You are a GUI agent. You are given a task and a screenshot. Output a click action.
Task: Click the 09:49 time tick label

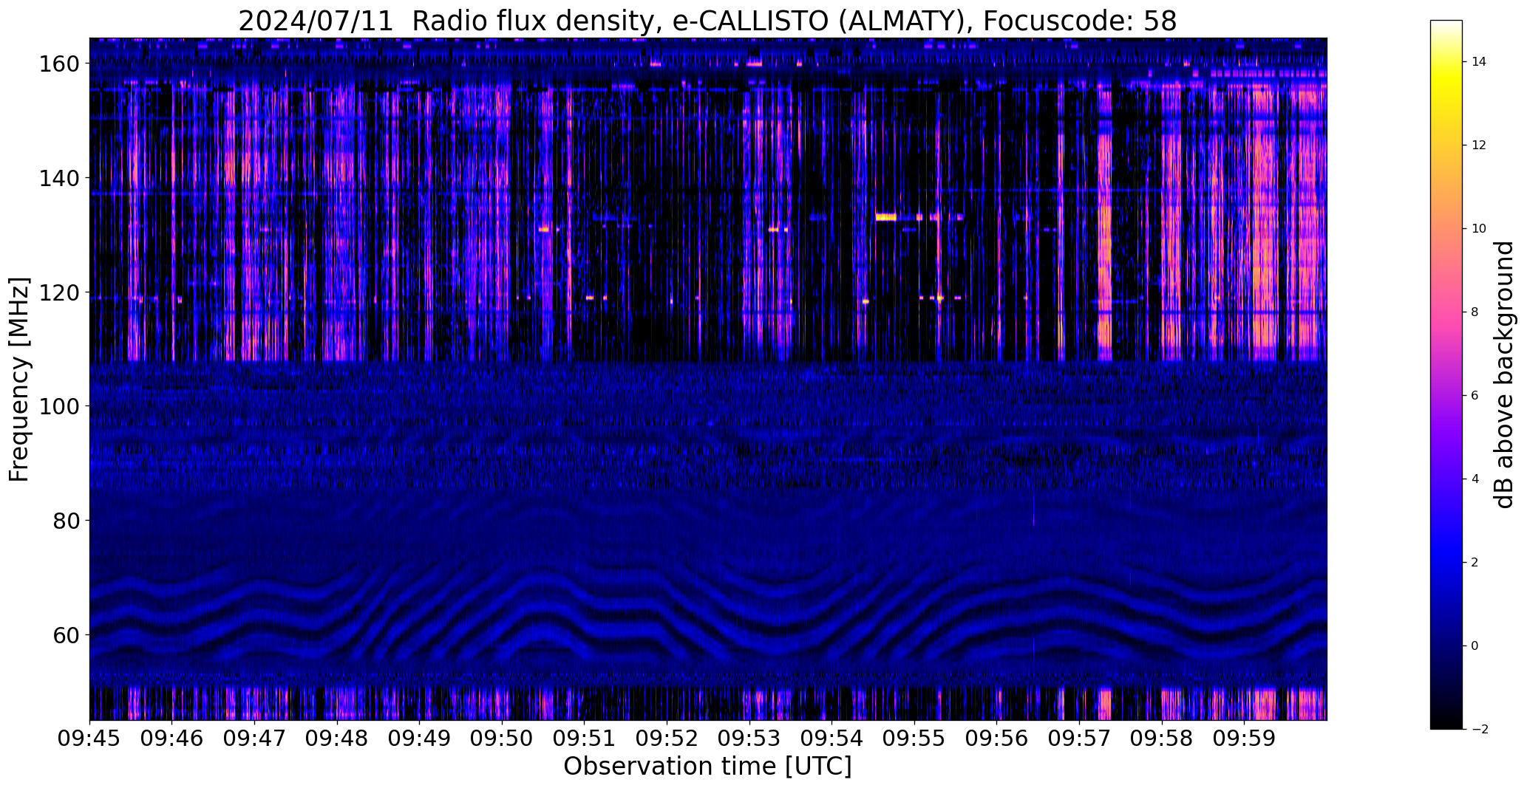(420, 738)
